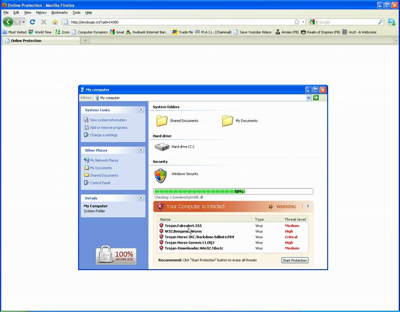Click the 58% scan progress bar
Screen dimensions: 400x312
coord(233,191)
